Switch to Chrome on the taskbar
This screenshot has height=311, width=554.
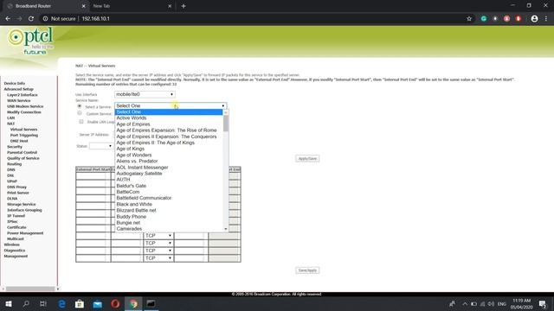133,303
